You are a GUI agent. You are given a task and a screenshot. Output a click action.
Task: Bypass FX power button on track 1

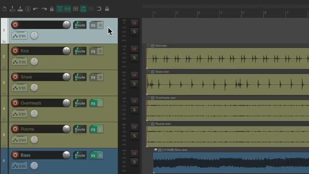tap(100, 25)
